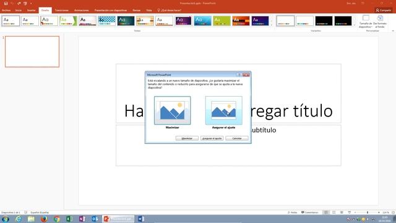This screenshot has width=396, height=223.
Task: Start presentation from beginning quick access icon
Action: point(25,4)
